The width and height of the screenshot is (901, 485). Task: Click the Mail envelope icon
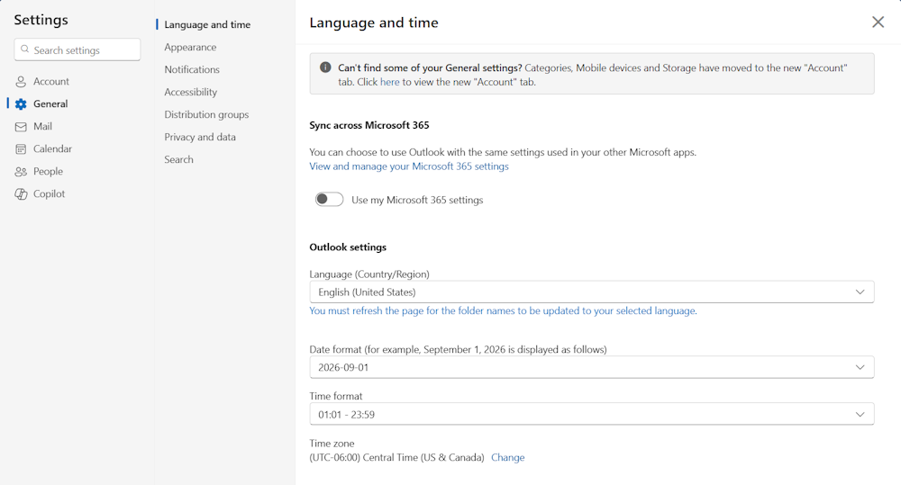(x=21, y=127)
